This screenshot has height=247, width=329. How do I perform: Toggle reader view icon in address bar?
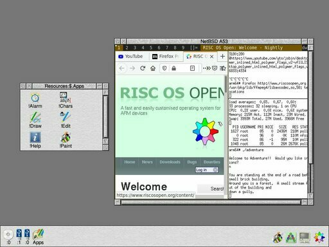tap(192, 68)
